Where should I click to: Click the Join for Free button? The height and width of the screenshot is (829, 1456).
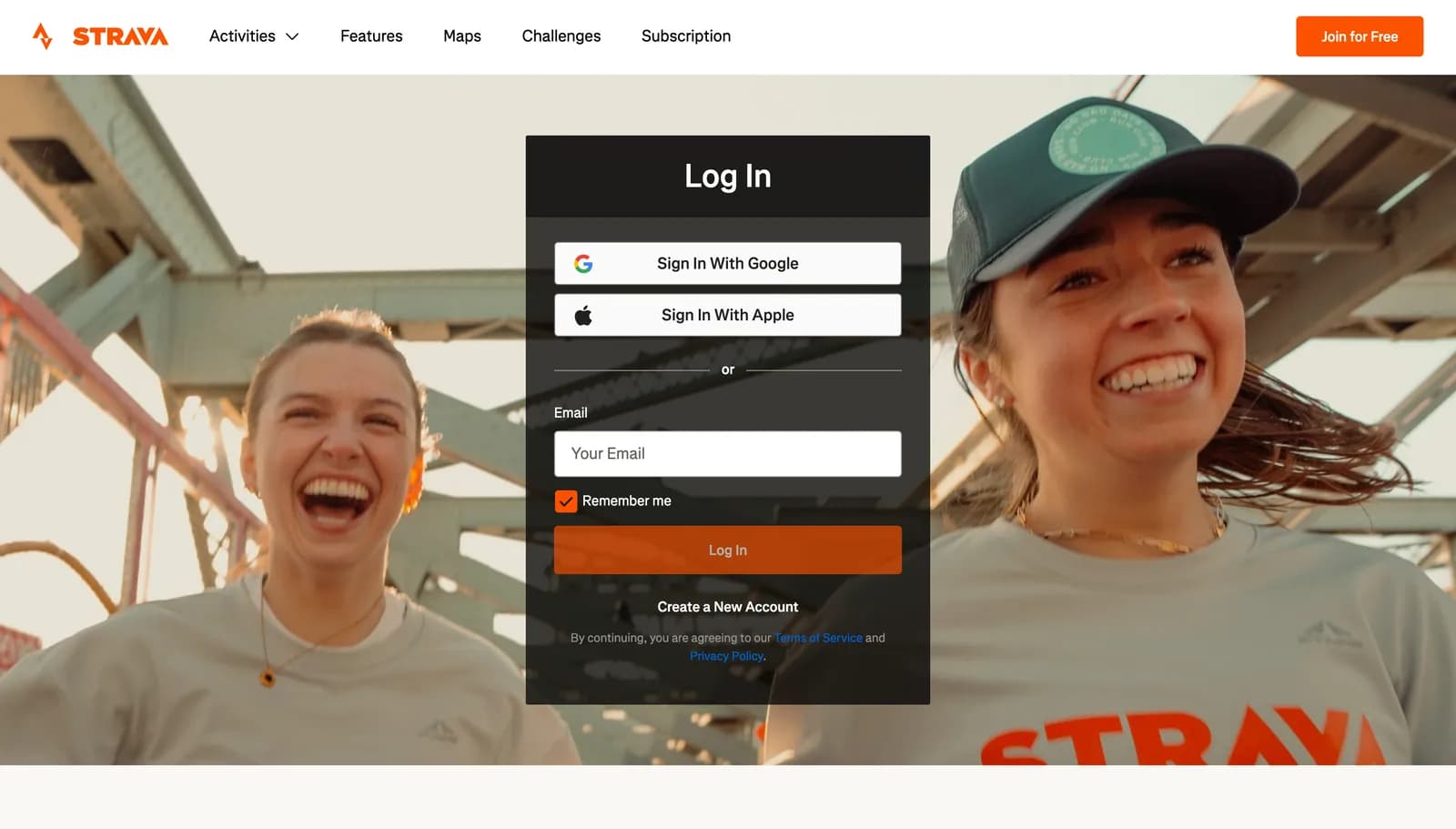(x=1360, y=36)
